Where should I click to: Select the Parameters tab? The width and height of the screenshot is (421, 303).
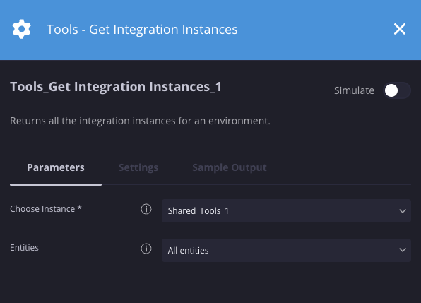click(56, 167)
